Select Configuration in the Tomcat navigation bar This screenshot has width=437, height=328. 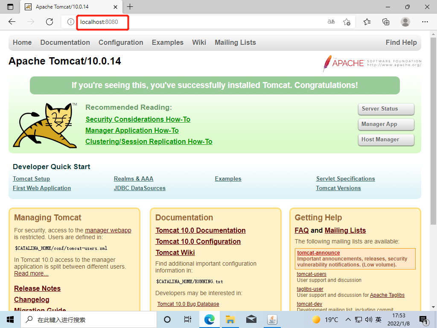[121, 42]
